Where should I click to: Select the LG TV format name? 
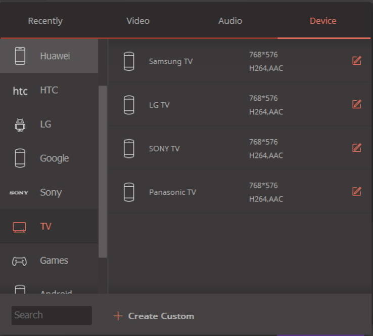pos(159,105)
